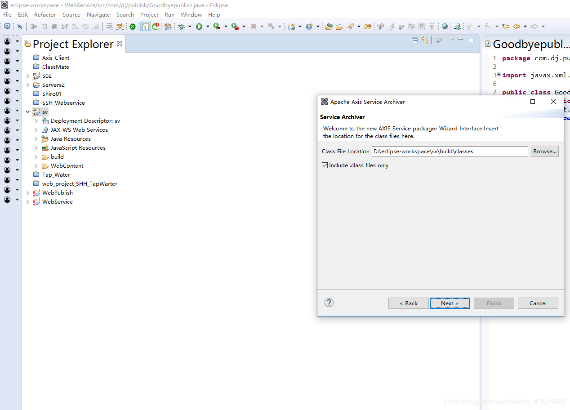
Task: Click Cancel in the Service Archiver dialog
Action: pos(538,303)
